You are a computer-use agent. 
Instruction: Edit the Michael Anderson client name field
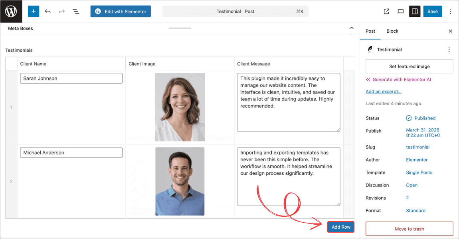pyautogui.click(x=71, y=153)
